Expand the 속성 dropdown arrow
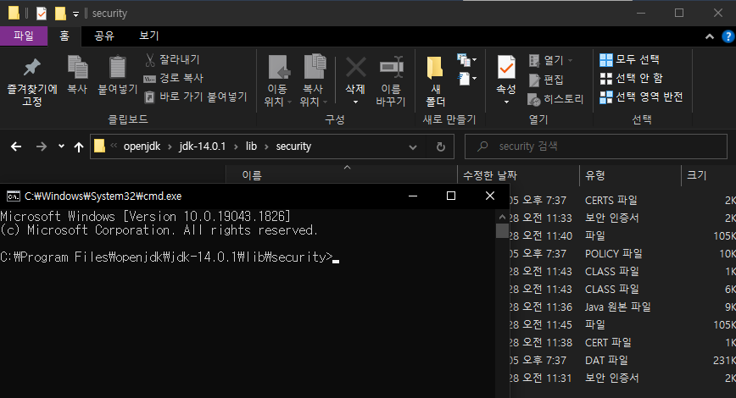 pos(506,102)
